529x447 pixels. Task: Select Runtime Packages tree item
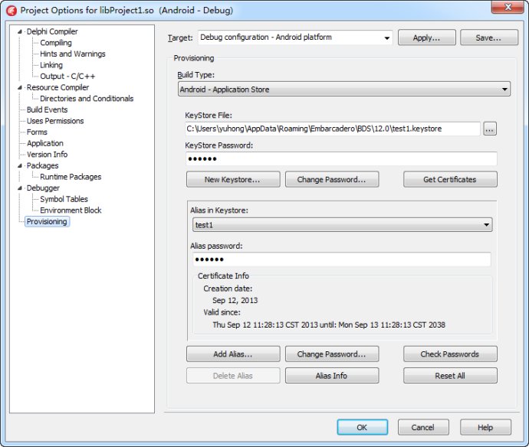click(71, 177)
